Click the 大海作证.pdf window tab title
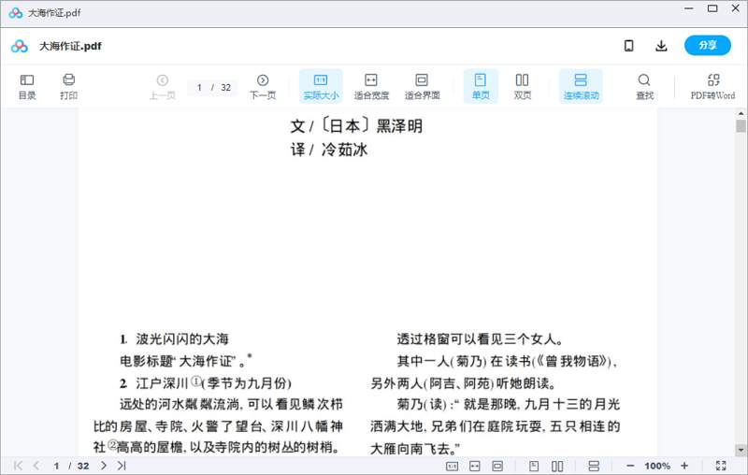 click(x=54, y=11)
